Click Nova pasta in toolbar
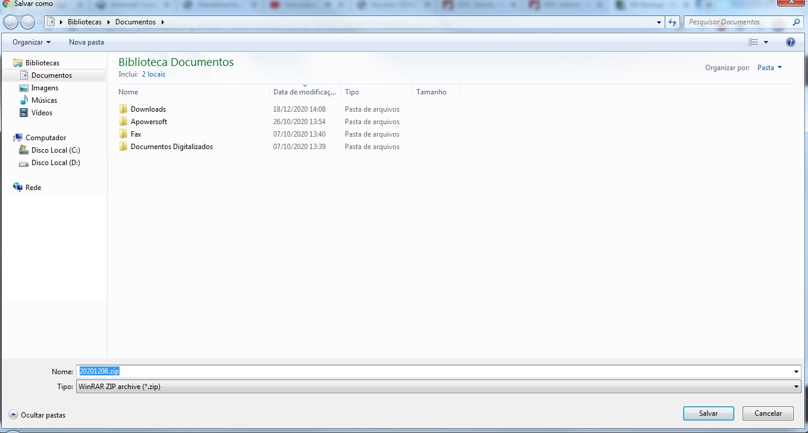Screen dimensions: 808x433 86,42
